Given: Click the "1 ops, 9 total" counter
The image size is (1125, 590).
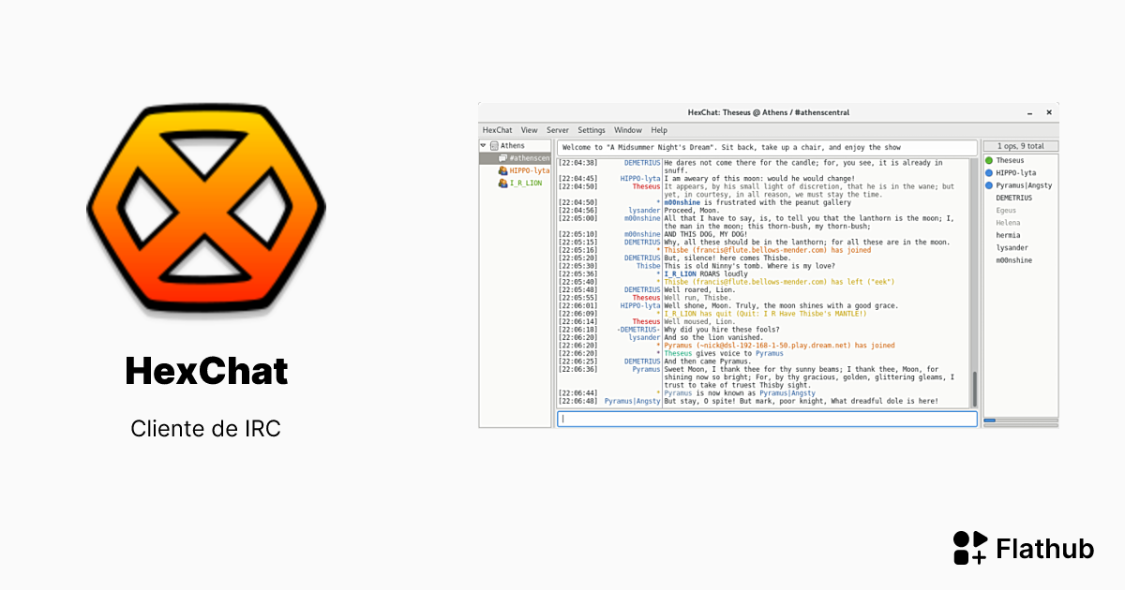Looking at the screenshot, I should (x=1019, y=146).
